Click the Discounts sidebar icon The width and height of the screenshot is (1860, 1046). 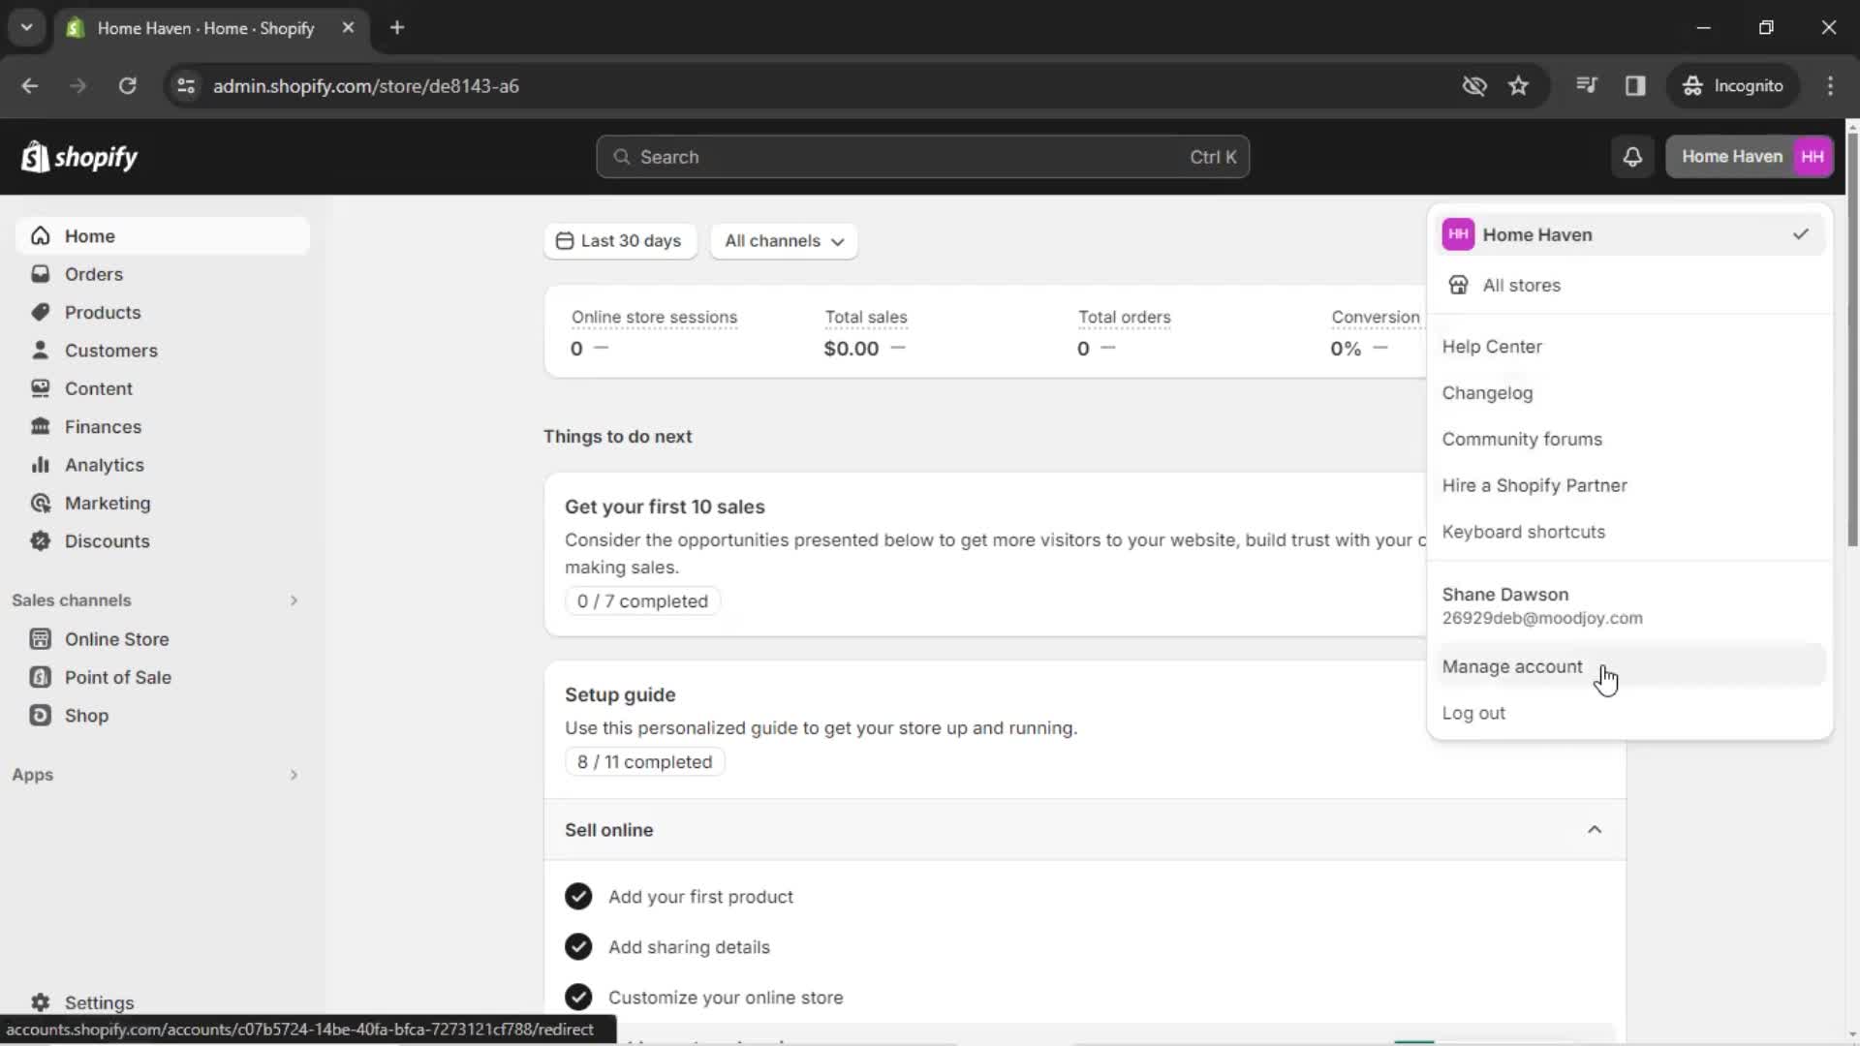pyautogui.click(x=43, y=540)
